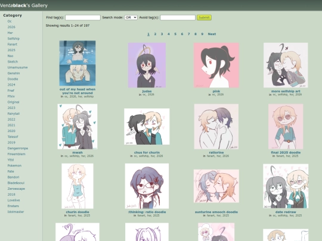Open the 'final 2025 doodle' thumbnail
The width and height of the screenshot is (322, 241).
[286, 126]
